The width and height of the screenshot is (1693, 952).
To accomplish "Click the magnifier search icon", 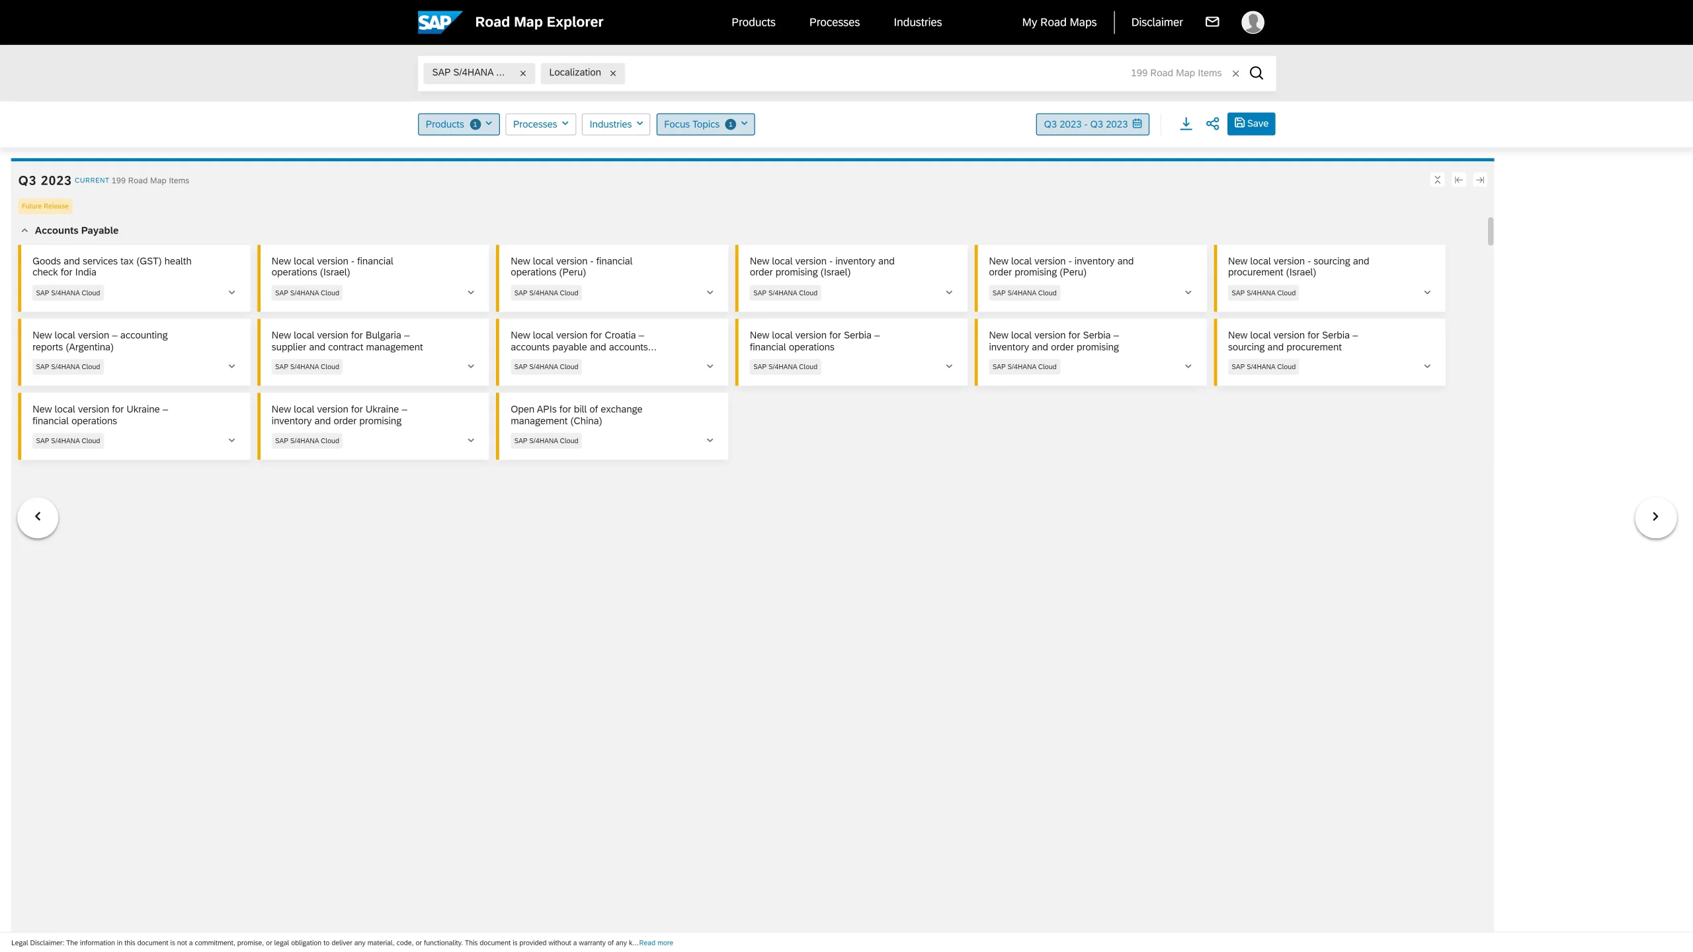I will tap(1257, 73).
